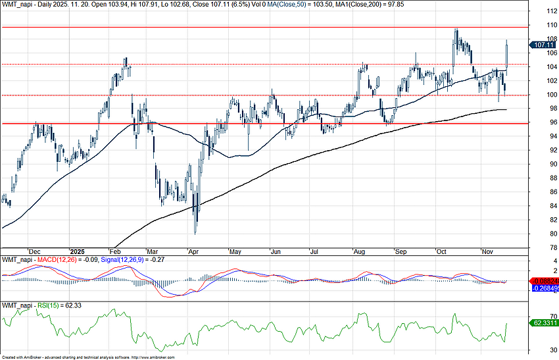Select the dotted red line near 104

[x=263, y=64]
